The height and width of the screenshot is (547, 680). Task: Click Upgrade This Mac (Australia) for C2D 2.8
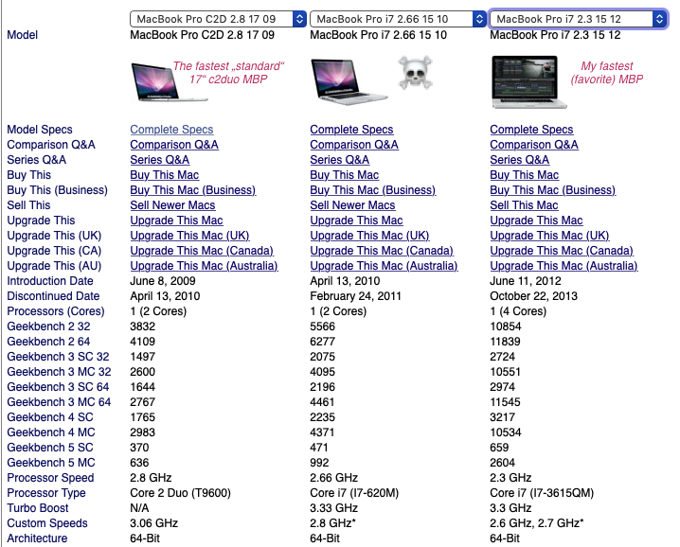(204, 266)
